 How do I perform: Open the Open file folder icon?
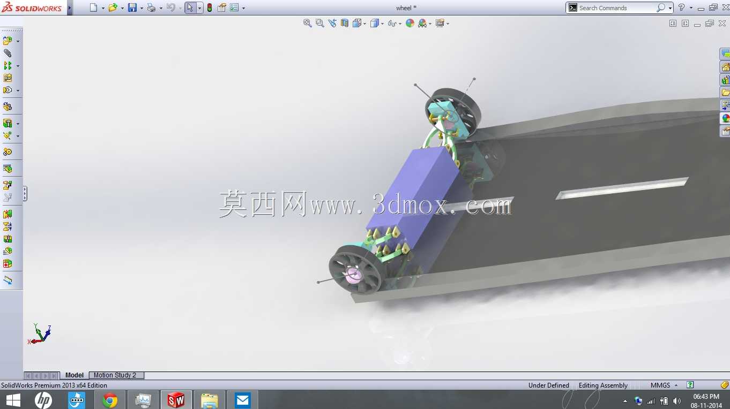tap(113, 7)
